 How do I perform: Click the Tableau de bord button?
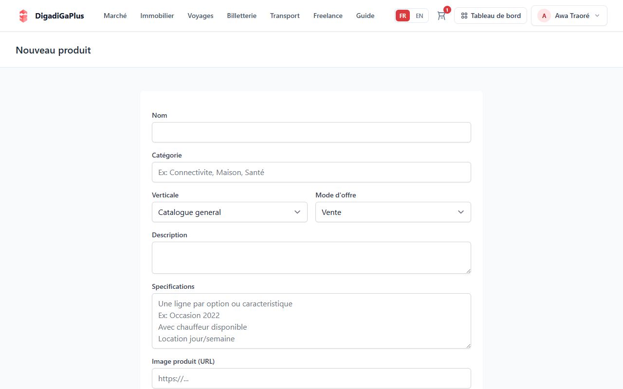click(x=491, y=16)
